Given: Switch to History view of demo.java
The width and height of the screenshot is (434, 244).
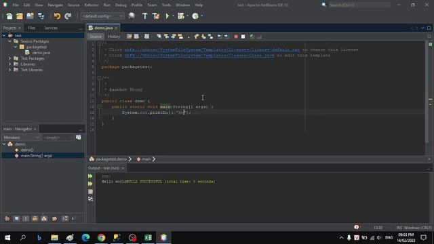Looking at the screenshot, I should click(x=114, y=37).
